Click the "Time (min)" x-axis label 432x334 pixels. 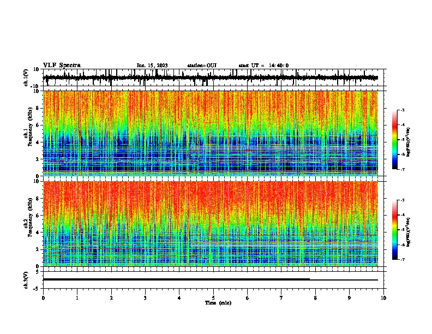click(x=218, y=303)
